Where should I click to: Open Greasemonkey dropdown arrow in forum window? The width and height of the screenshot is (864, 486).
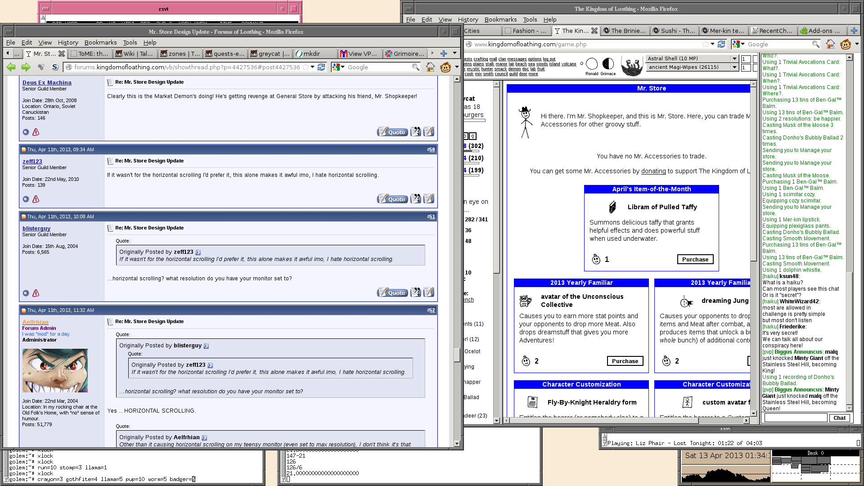click(x=457, y=67)
